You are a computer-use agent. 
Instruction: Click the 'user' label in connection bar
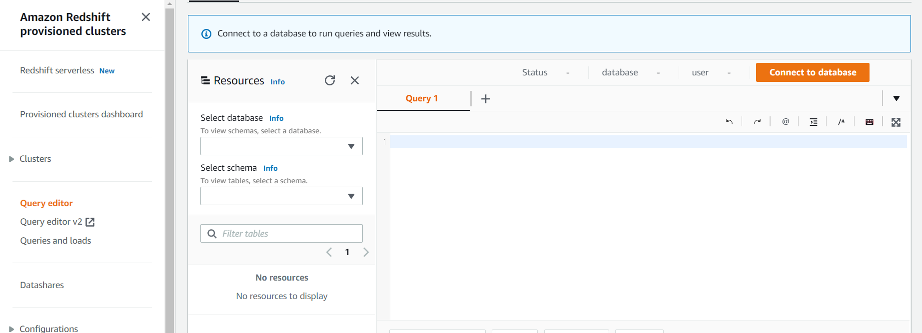coord(700,72)
